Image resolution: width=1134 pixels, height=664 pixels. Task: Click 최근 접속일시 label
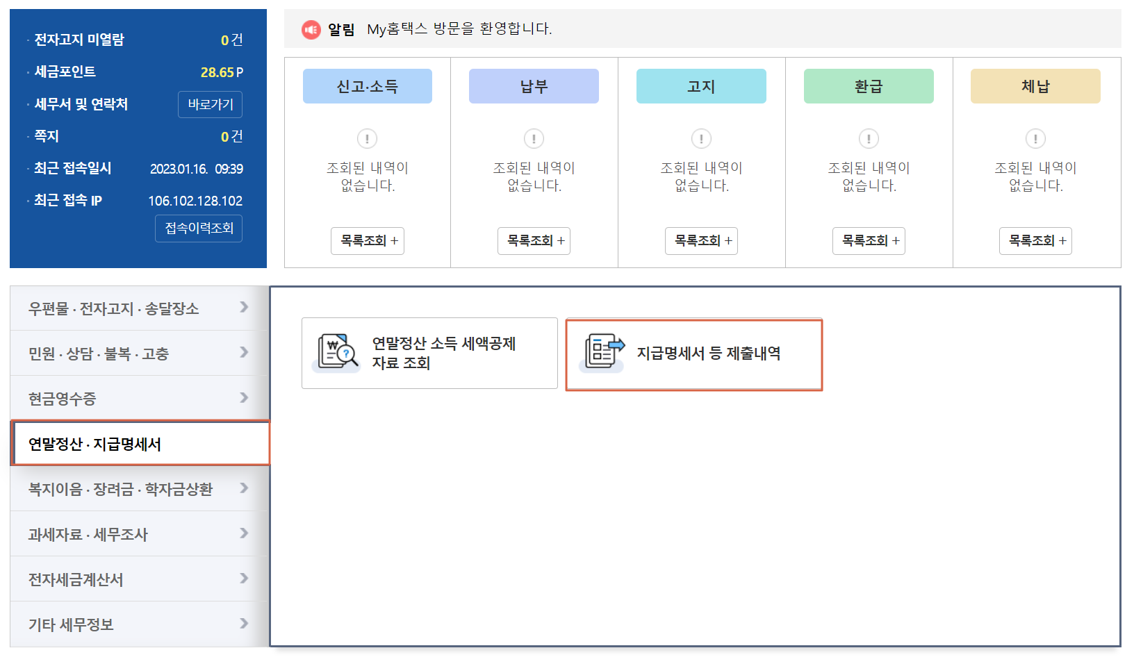(x=73, y=168)
